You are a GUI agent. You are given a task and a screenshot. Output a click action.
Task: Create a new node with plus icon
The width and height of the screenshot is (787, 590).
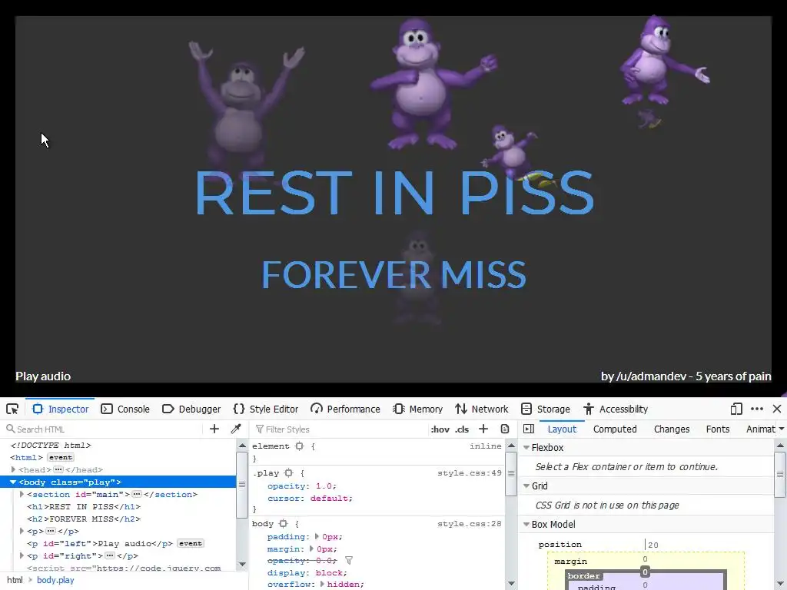coord(214,429)
